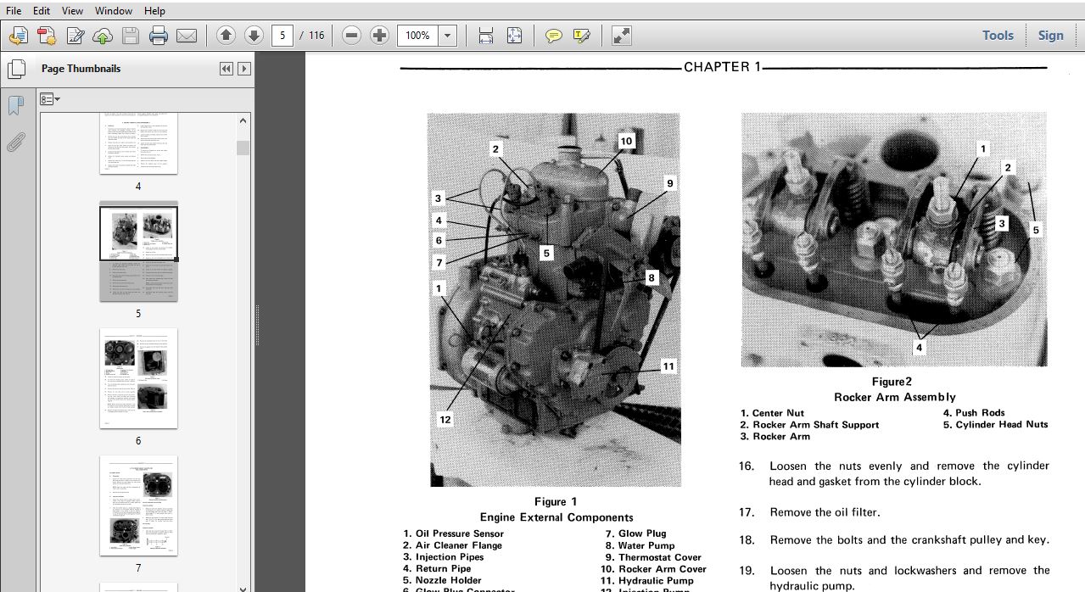Click the "/ 116" total page count
The height and width of the screenshot is (592, 1085).
click(x=312, y=36)
